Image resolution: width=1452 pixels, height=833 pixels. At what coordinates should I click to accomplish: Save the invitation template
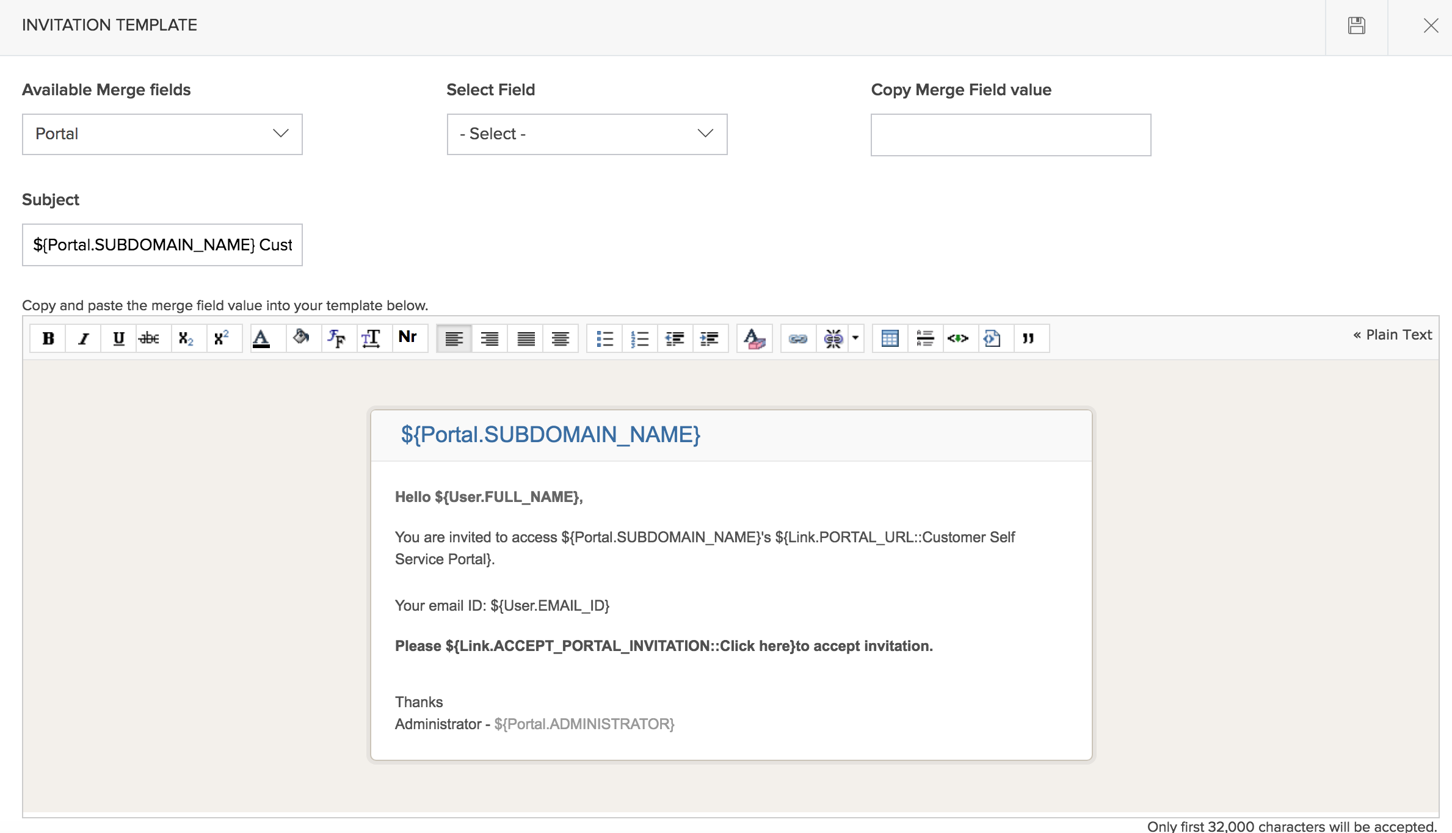coord(1357,26)
